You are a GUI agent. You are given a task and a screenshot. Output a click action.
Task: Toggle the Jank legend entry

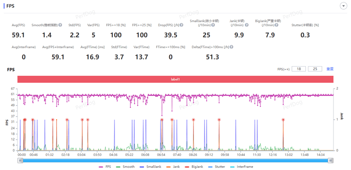pos(171,166)
